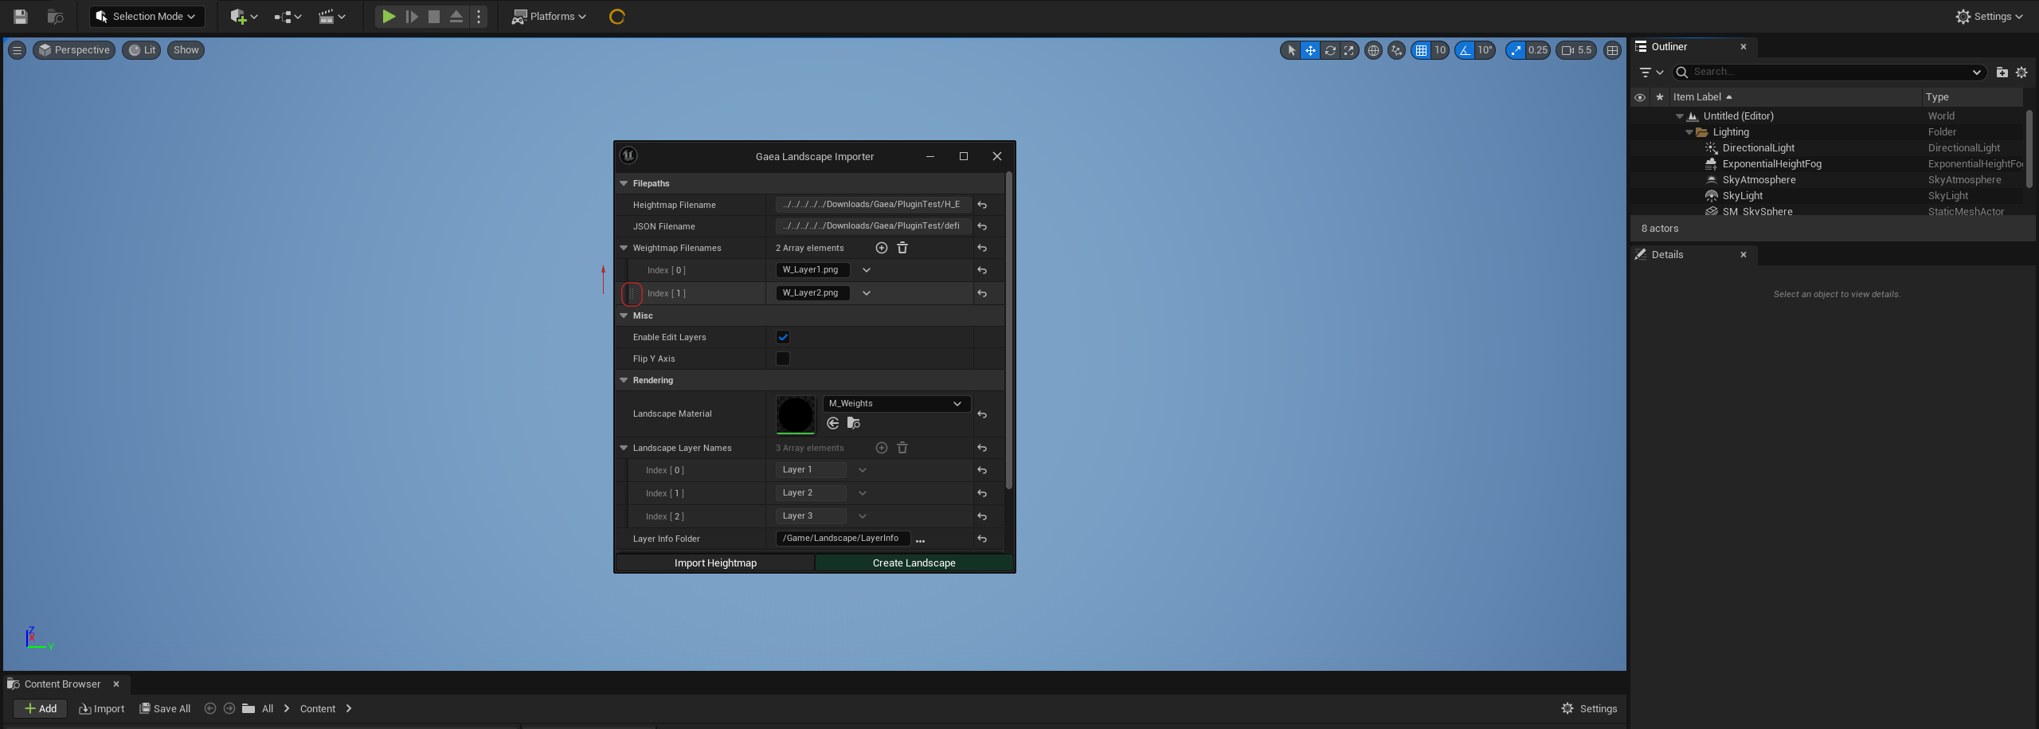The width and height of the screenshot is (2039, 729).
Task: Open Outliner settings gear icon
Action: click(x=2021, y=72)
